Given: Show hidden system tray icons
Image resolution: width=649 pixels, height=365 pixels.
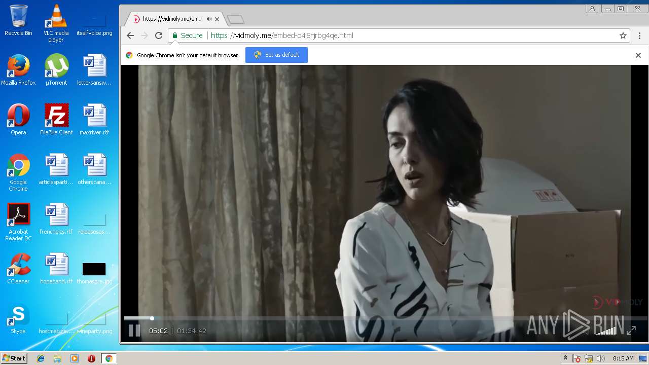Looking at the screenshot, I should coord(565,358).
